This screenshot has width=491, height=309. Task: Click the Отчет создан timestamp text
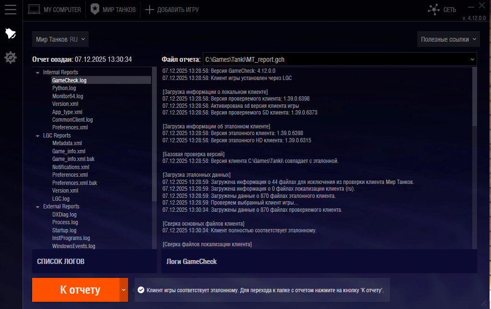point(82,59)
